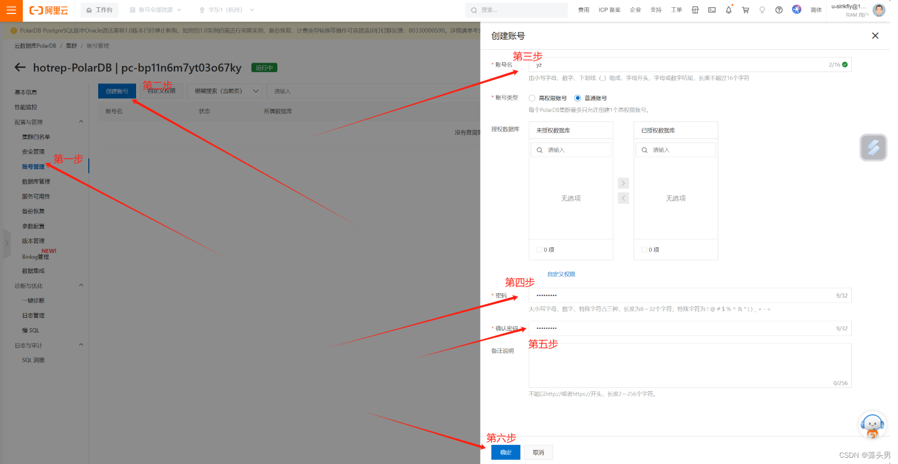The height and width of the screenshot is (464, 898).
Task: Select 账号管理 in the sidebar
Action: [33, 167]
